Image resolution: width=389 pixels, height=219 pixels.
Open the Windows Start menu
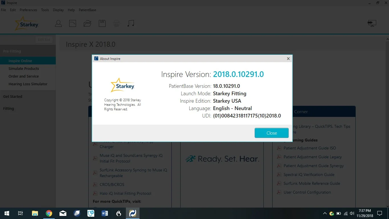point(7,213)
